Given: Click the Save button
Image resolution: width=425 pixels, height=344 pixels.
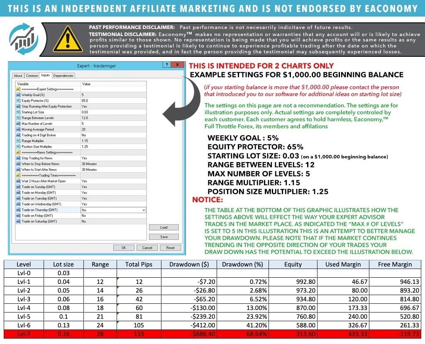Looking at the screenshot, I should pos(164,237).
